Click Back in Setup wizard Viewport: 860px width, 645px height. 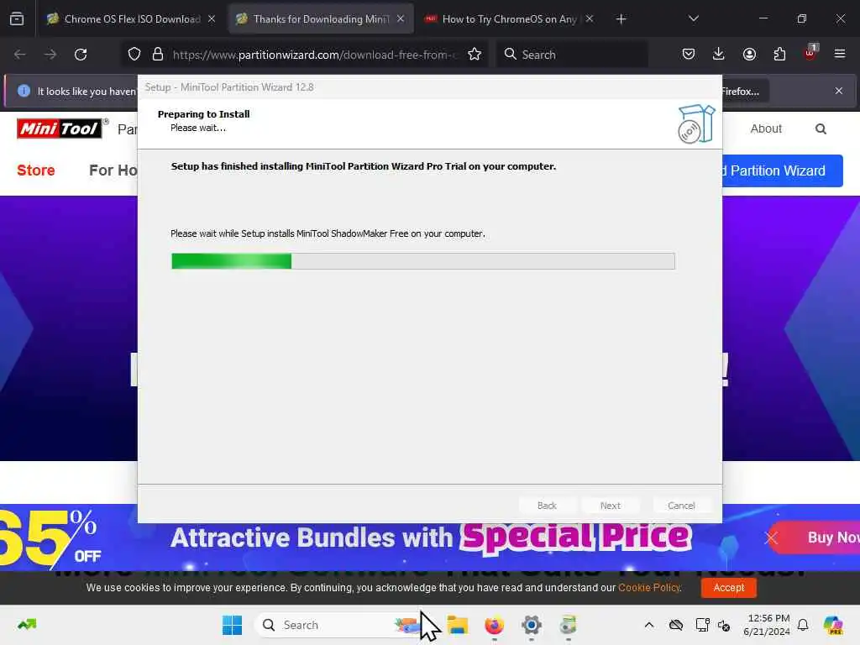[x=547, y=505]
